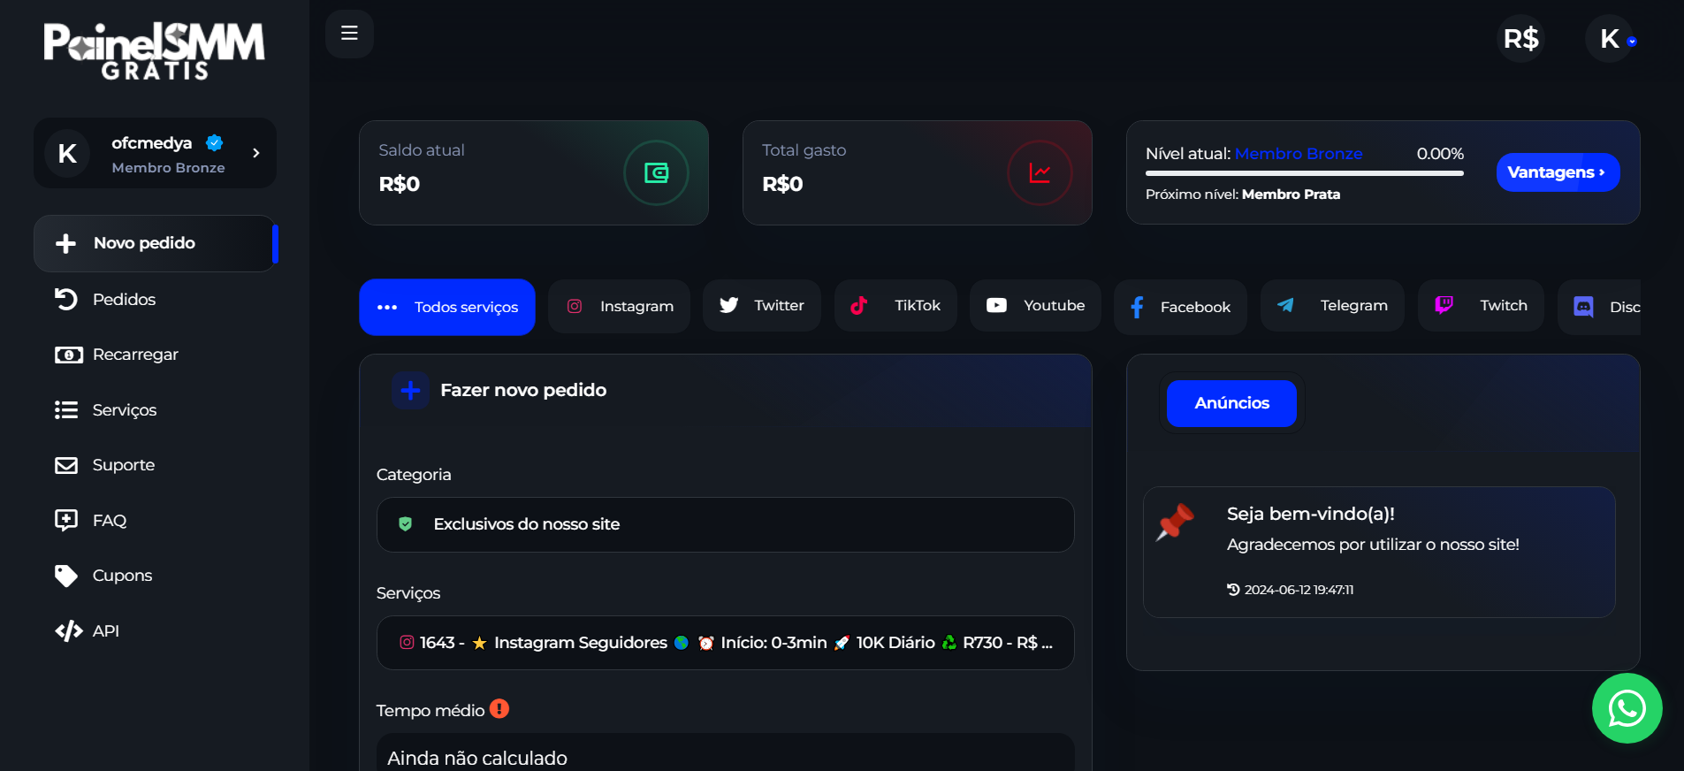Click the PainelSMM Gratis logo
The height and width of the screenshot is (771, 1684).
tap(155, 50)
